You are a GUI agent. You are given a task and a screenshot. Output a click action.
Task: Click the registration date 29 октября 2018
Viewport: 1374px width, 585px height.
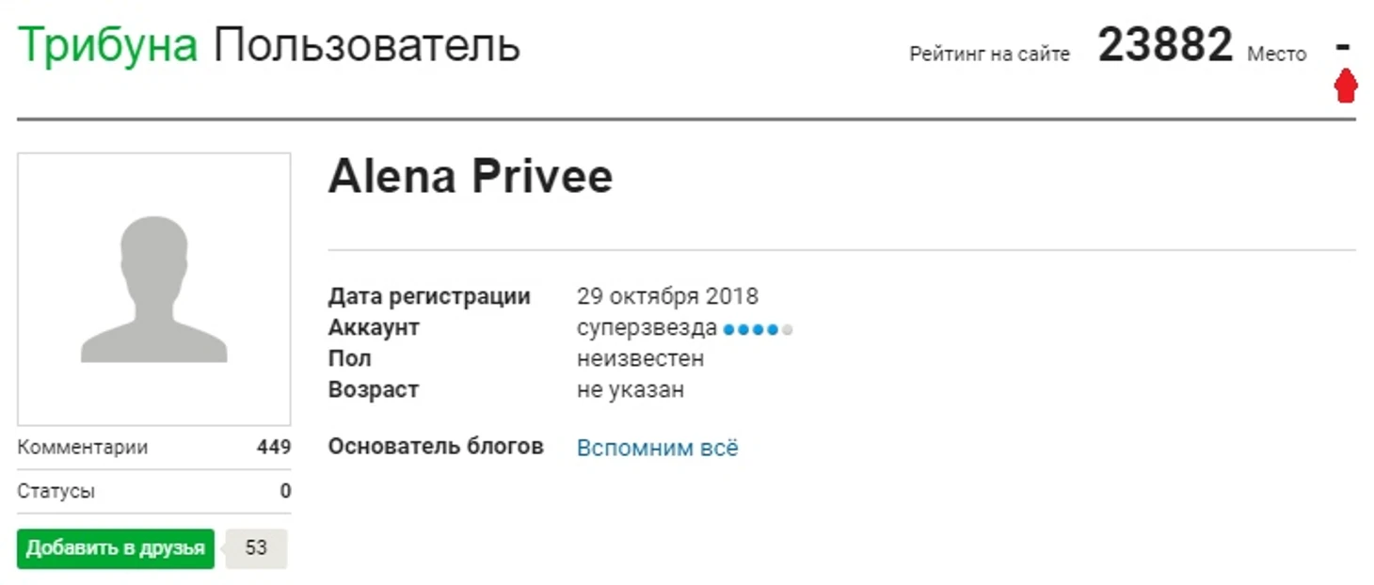(667, 296)
